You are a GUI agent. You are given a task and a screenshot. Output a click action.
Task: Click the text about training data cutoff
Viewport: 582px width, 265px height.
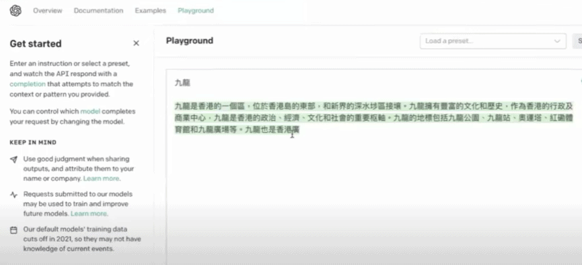point(82,239)
